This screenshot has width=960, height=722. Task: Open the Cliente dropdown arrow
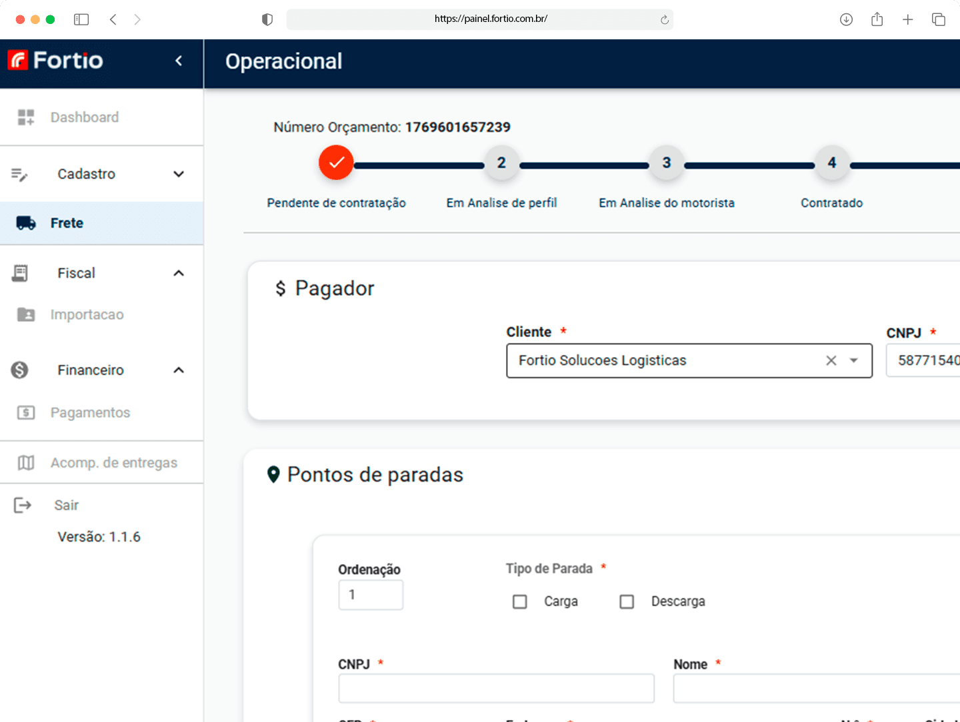(853, 360)
